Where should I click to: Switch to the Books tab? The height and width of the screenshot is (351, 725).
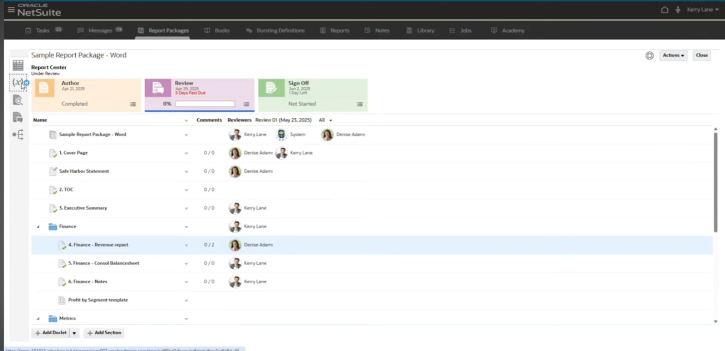click(217, 30)
